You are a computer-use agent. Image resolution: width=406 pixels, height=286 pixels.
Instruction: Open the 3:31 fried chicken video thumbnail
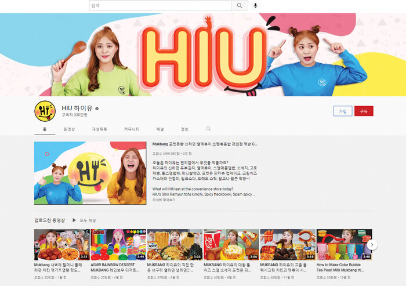(x=62, y=245)
